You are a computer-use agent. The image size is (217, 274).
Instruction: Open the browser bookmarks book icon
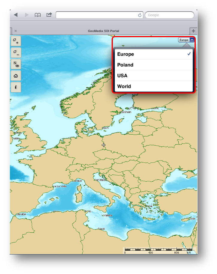tap(38, 15)
